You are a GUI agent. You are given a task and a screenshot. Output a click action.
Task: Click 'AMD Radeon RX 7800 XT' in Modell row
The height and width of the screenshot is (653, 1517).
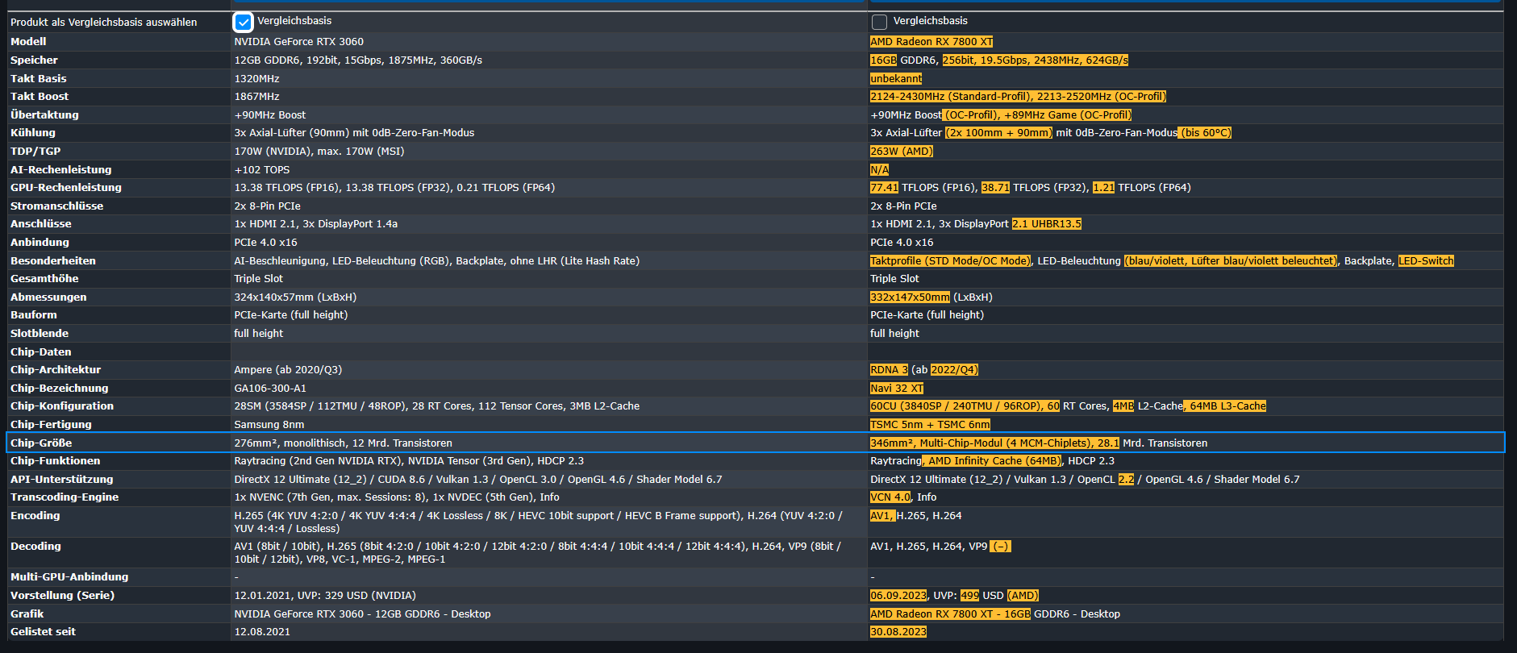pyautogui.click(x=931, y=42)
